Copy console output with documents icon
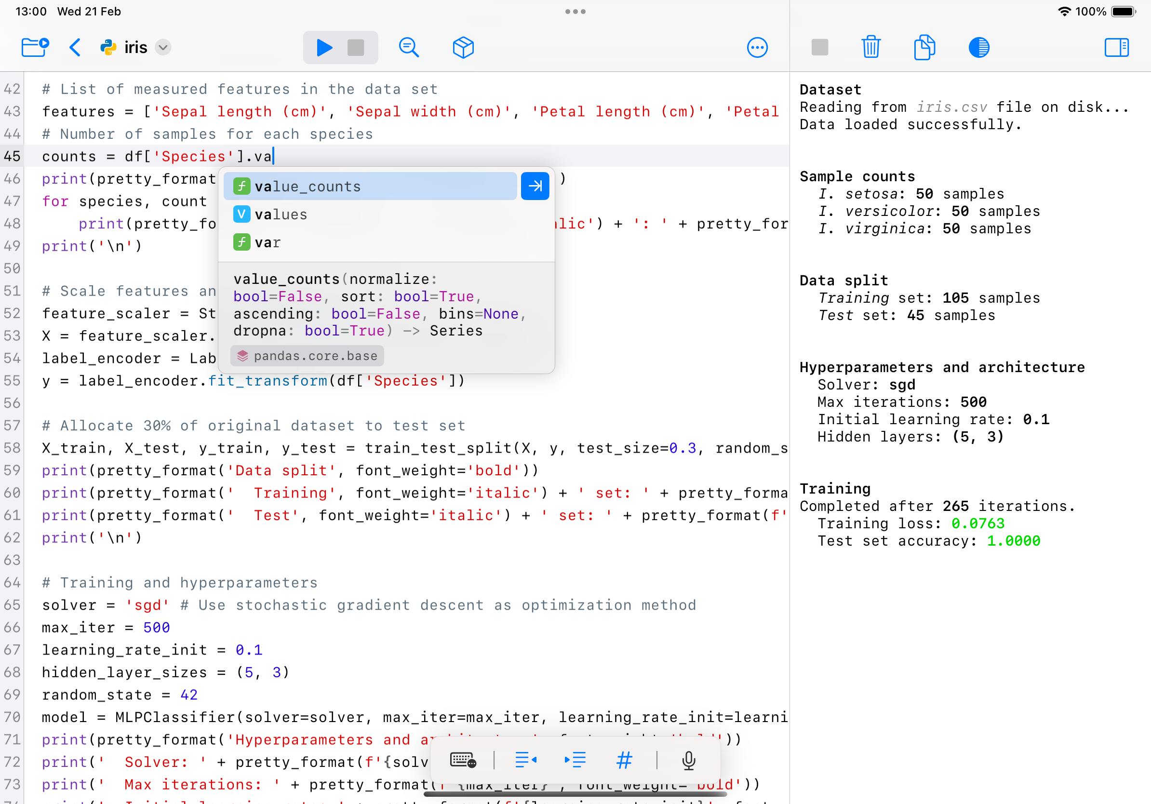The height and width of the screenshot is (804, 1151). 924,48
